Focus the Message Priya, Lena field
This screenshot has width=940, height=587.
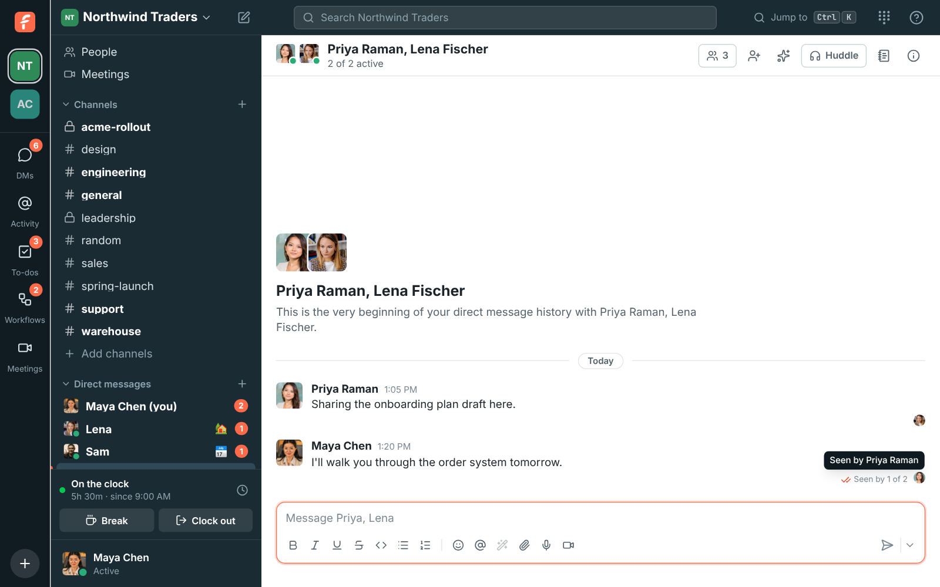tap(600, 518)
